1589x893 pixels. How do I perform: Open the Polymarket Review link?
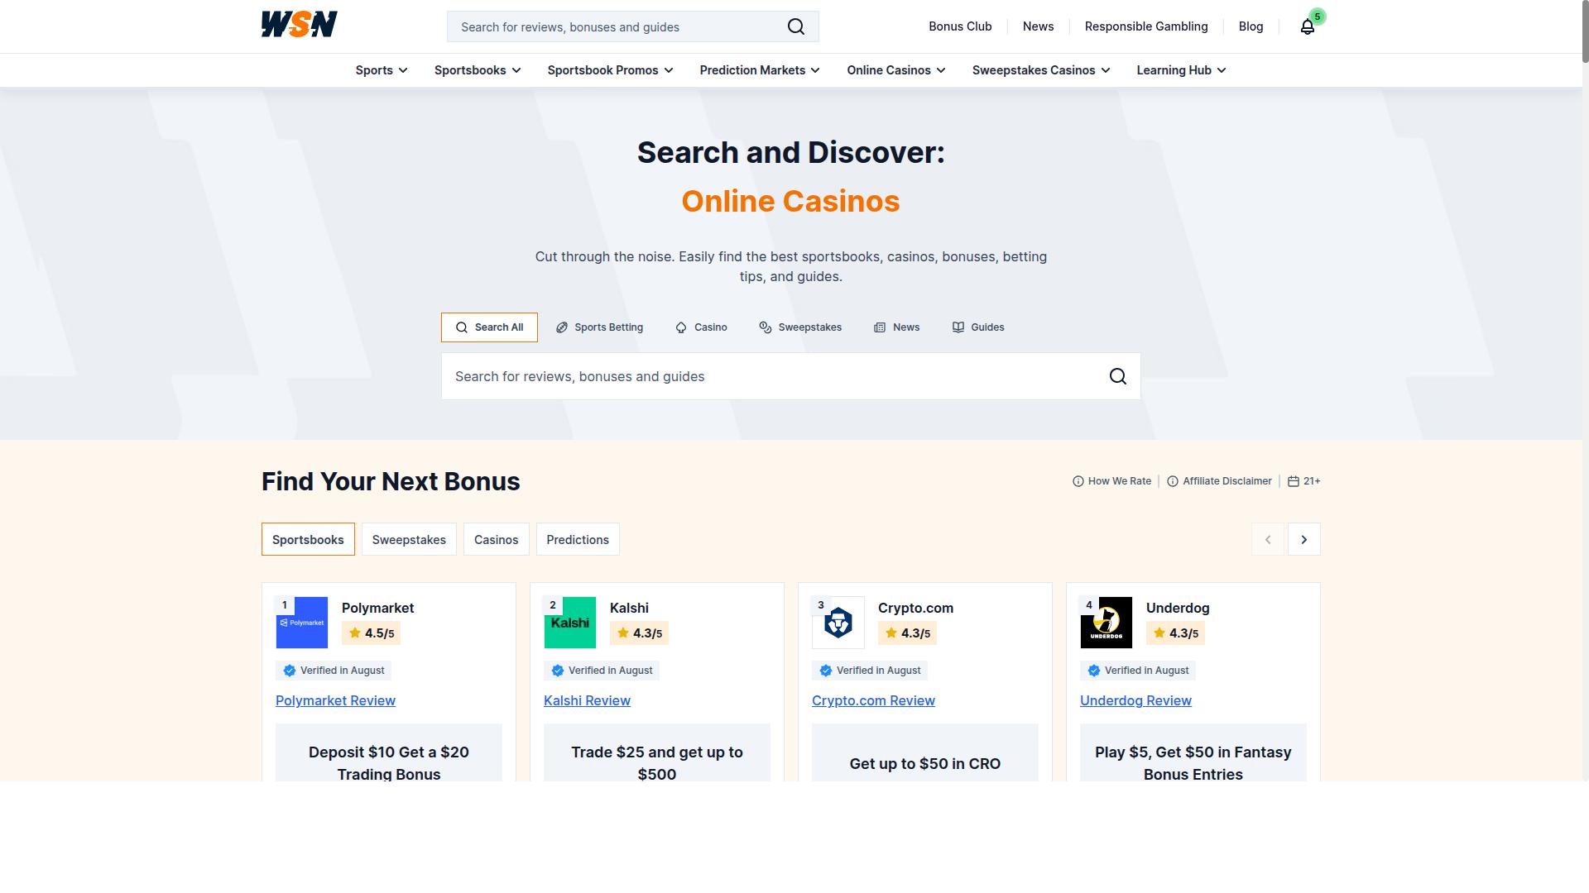335,700
